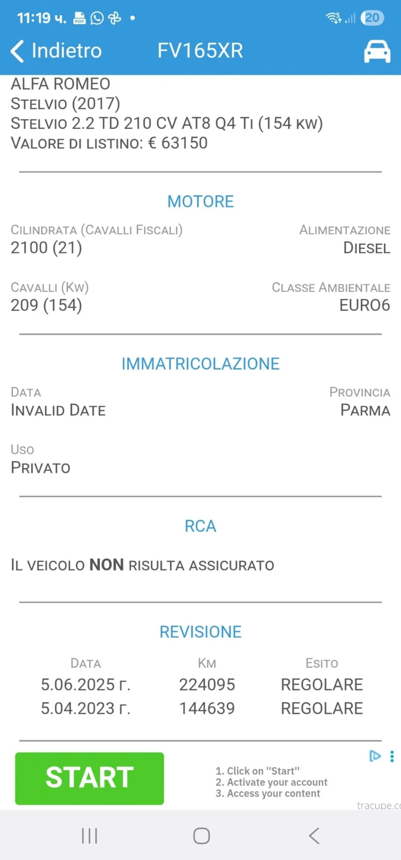Tap the car icon in the header
This screenshot has height=860, width=401.
[x=377, y=51]
